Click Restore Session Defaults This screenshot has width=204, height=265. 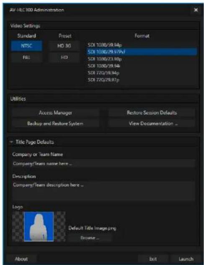[152, 113]
